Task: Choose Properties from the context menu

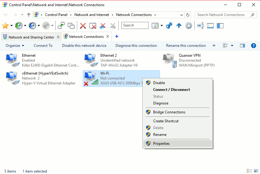Action: 161,144
